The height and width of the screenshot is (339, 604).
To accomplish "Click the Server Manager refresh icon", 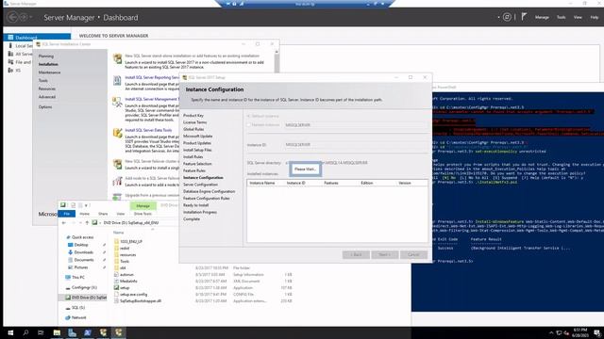I will click(508, 17).
